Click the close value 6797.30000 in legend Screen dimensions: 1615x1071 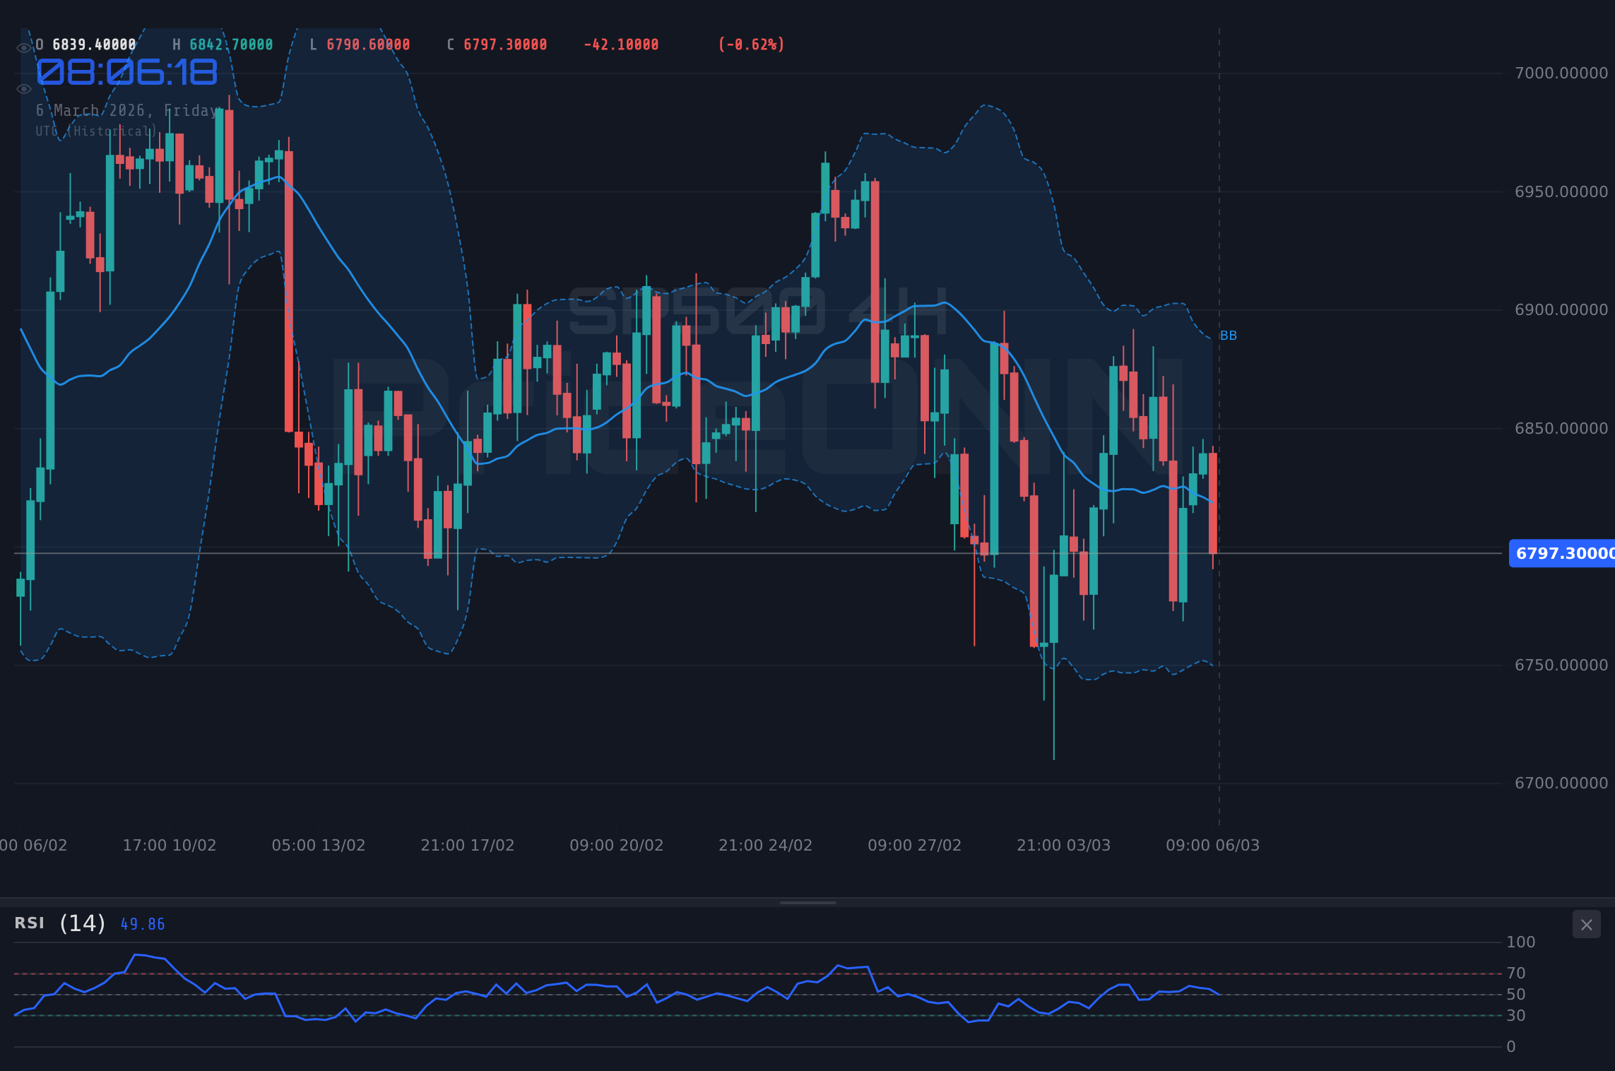(x=505, y=45)
